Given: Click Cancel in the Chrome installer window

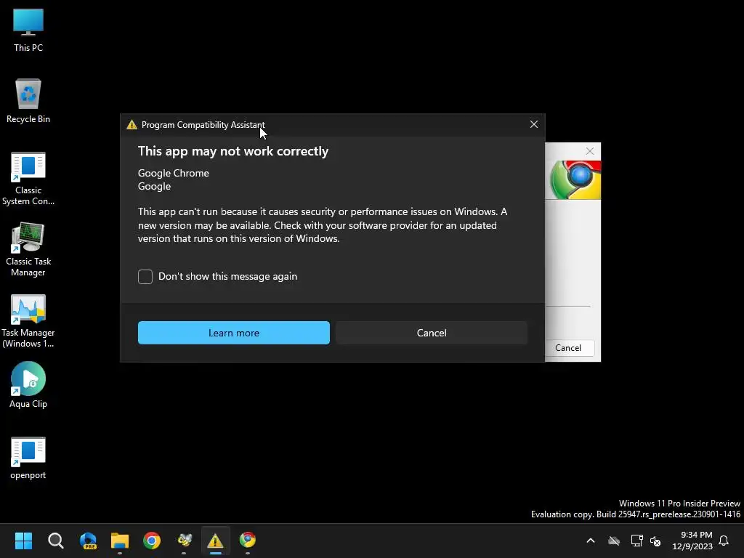Looking at the screenshot, I should coord(568,348).
